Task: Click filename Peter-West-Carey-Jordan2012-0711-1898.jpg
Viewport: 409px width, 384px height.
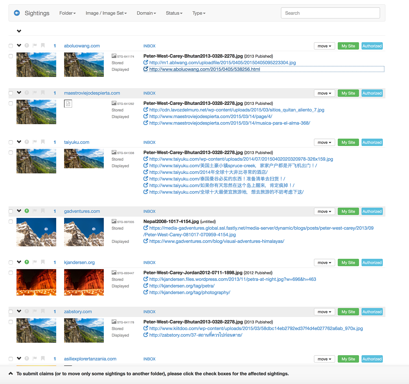Action: click(193, 273)
